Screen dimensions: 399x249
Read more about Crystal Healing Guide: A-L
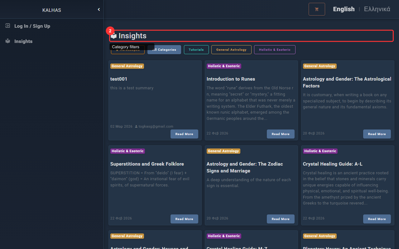tap(377, 219)
